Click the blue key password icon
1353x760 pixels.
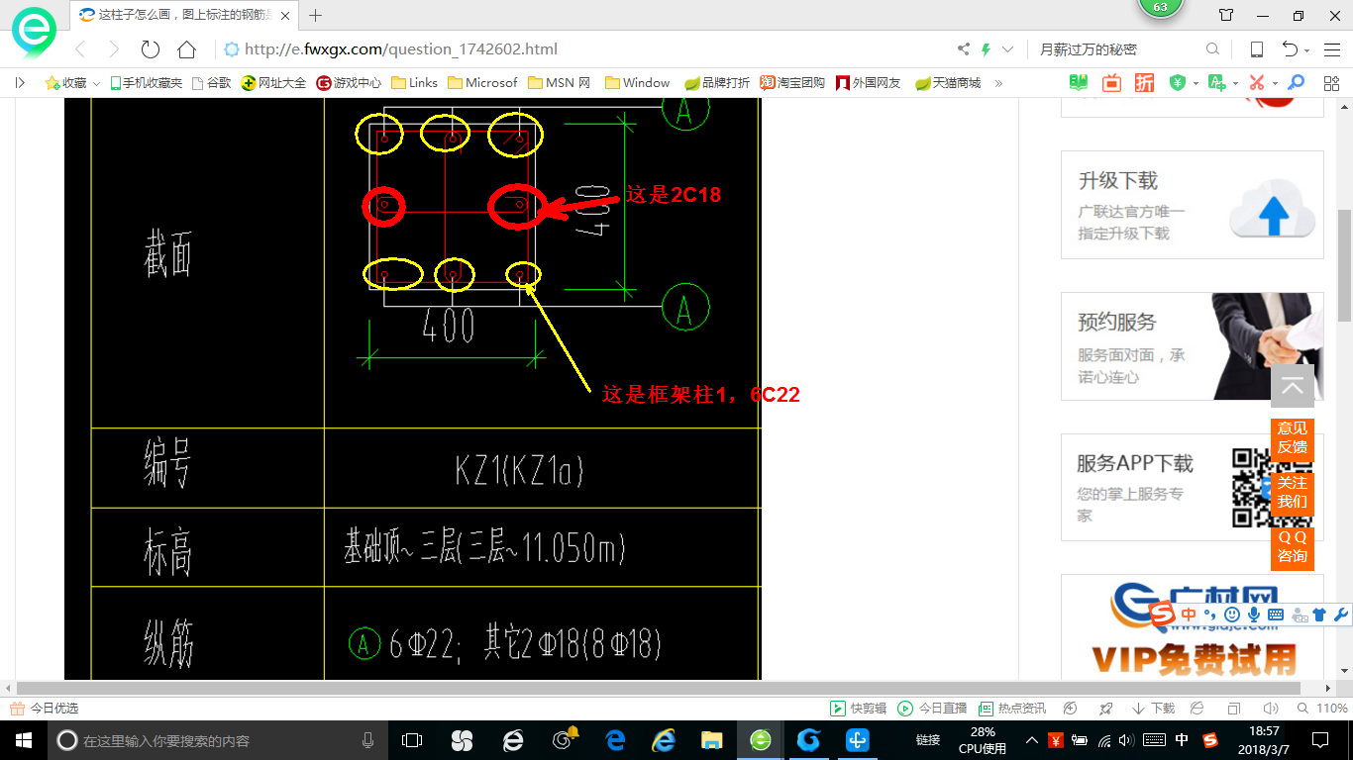point(1296,83)
